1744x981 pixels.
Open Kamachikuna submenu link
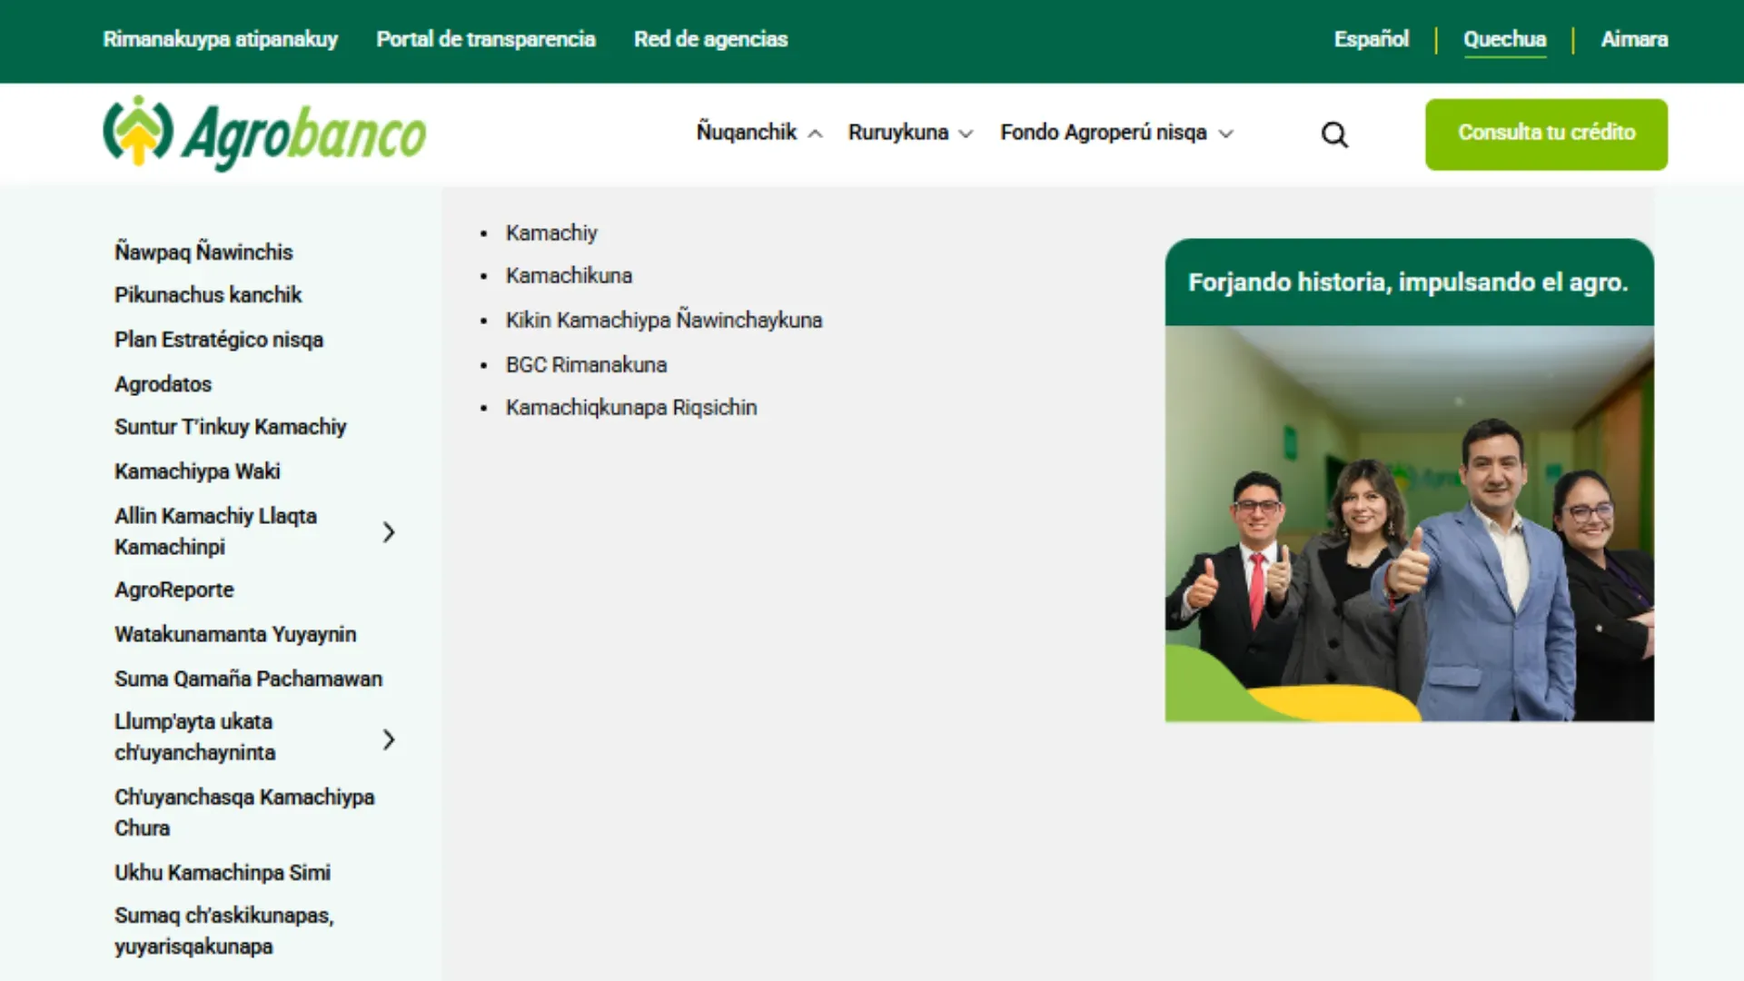[x=569, y=275]
